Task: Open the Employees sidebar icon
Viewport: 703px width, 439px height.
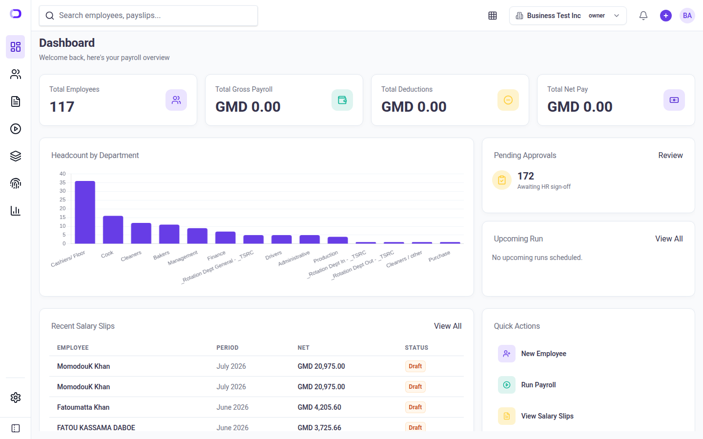Action: (16, 74)
